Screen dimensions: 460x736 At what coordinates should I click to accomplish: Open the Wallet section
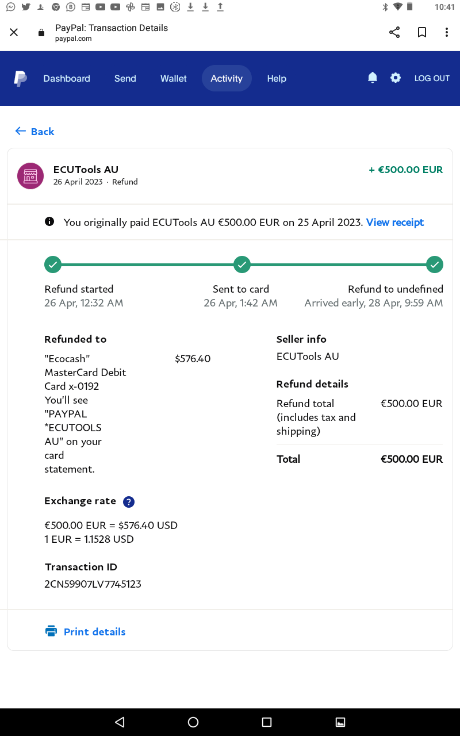tap(173, 78)
